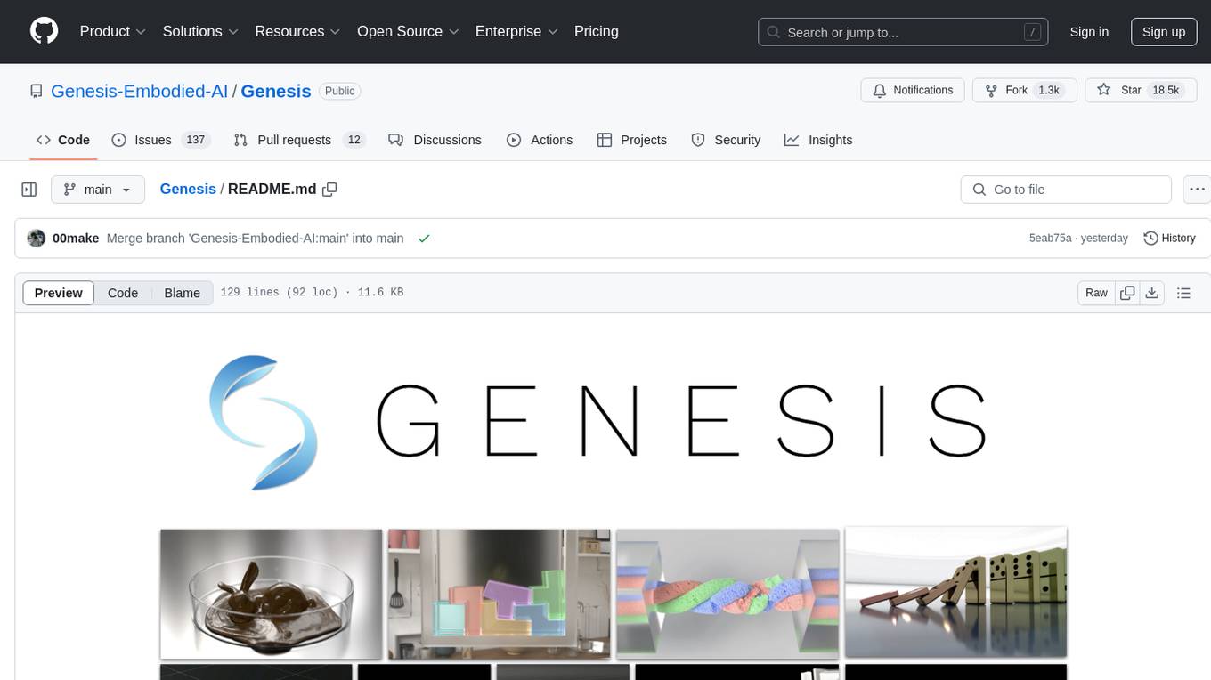Image resolution: width=1211 pixels, height=680 pixels.
Task: Select the Preview view toggle
Action: (59, 293)
